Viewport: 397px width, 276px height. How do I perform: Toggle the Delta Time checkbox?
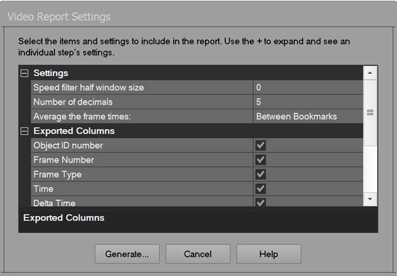261,202
